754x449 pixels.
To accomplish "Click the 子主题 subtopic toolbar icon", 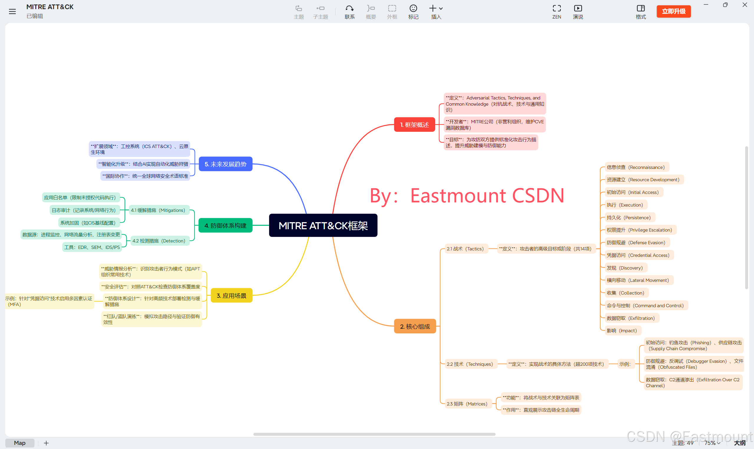I will (x=320, y=9).
